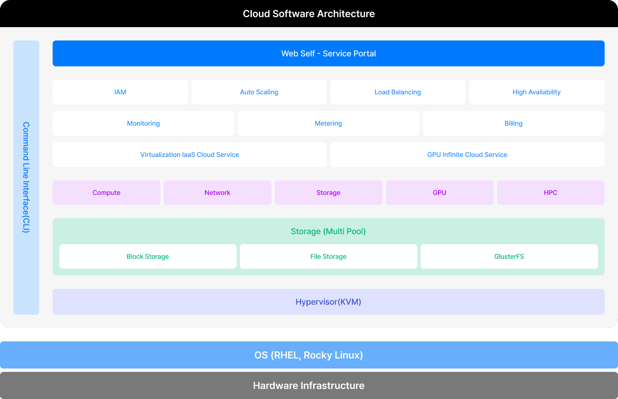Click the Command Line Interface (CLI) sidebar
The image size is (618, 399).
[x=26, y=177]
